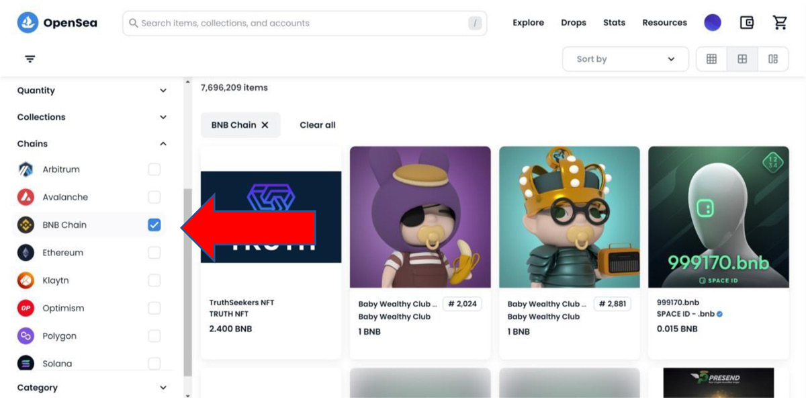Open the Drops page link
Viewport: 806px width, 398px height.
574,23
